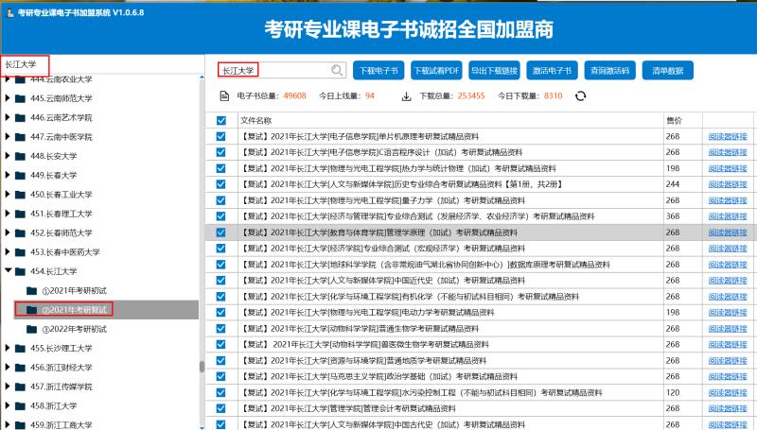Uncheck the C语言程序设计 row checkbox

coord(221,152)
